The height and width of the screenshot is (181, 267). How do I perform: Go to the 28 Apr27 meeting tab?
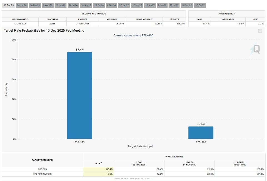tap(150, 5)
